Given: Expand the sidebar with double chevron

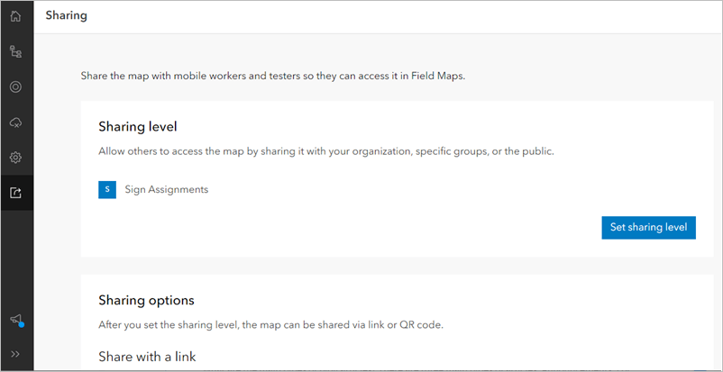Looking at the screenshot, I should [15, 354].
